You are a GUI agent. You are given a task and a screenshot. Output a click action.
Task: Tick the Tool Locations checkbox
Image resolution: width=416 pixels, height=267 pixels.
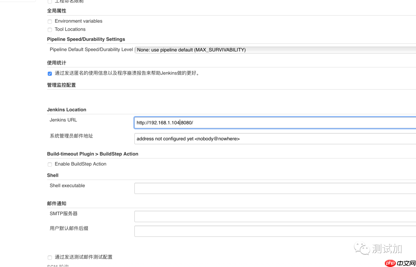click(x=50, y=30)
